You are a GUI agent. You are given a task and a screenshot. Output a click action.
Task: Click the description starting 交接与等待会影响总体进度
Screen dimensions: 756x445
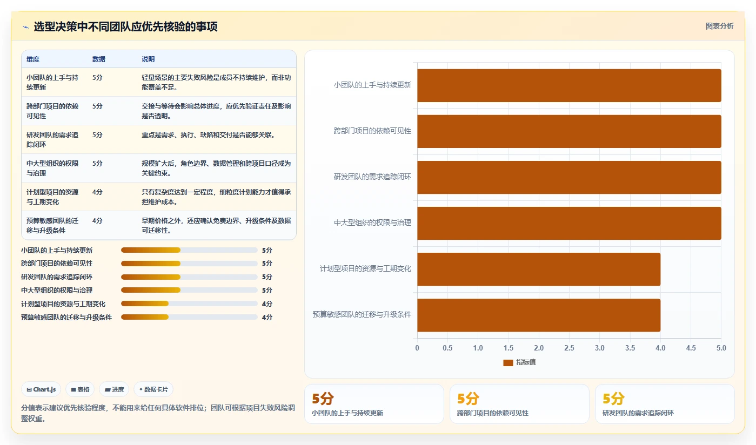point(216,111)
